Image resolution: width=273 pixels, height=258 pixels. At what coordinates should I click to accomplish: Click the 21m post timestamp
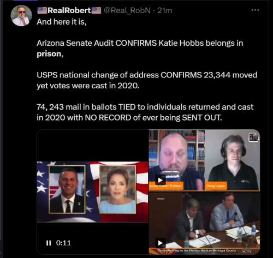click(x=165, y=10)
